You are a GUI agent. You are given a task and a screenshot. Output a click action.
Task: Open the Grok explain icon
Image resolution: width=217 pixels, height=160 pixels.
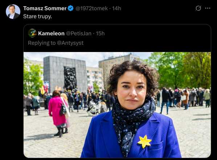pos(198,8)
